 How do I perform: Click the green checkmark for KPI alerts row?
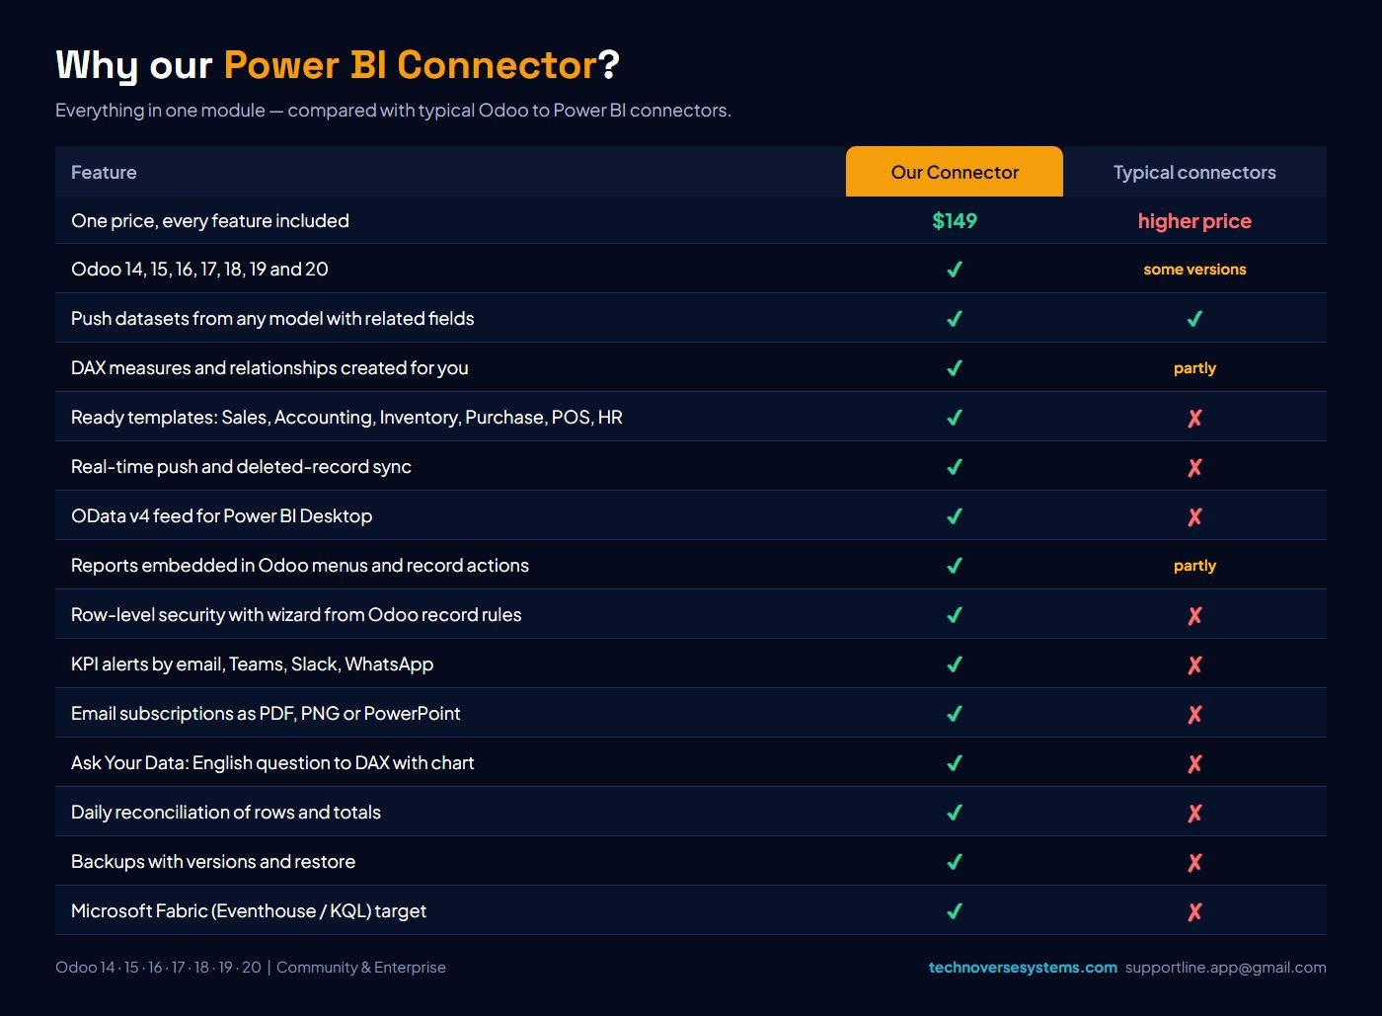pos(955,664)
